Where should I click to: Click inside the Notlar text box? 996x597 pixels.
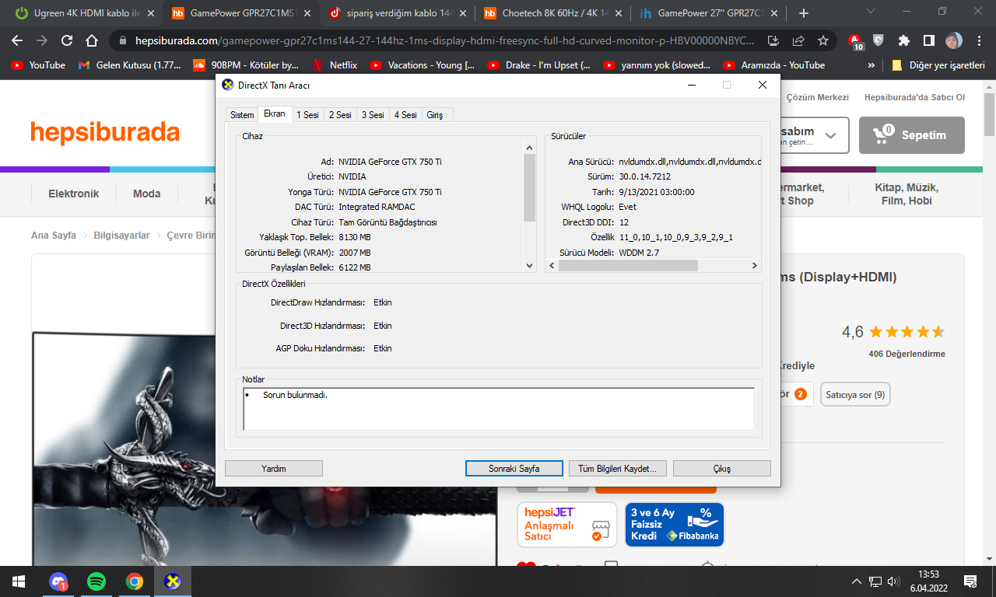point(499,409)
